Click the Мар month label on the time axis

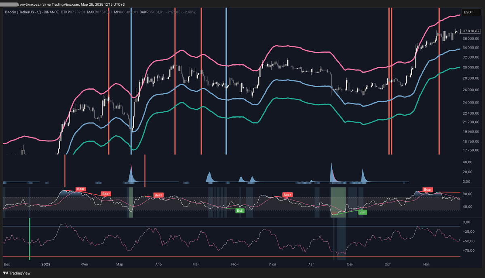[119, 264]
